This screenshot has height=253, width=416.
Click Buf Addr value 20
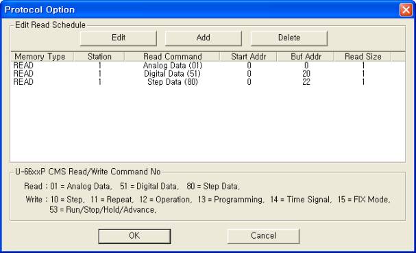[x=306, y=74]
